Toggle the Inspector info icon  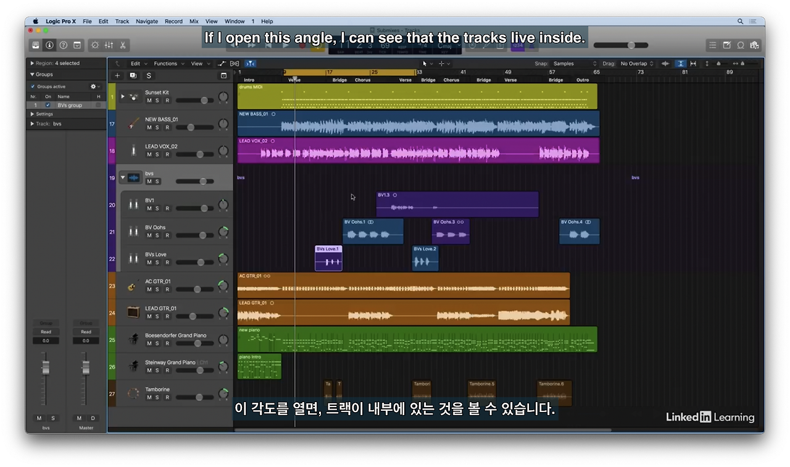point(49,45)
